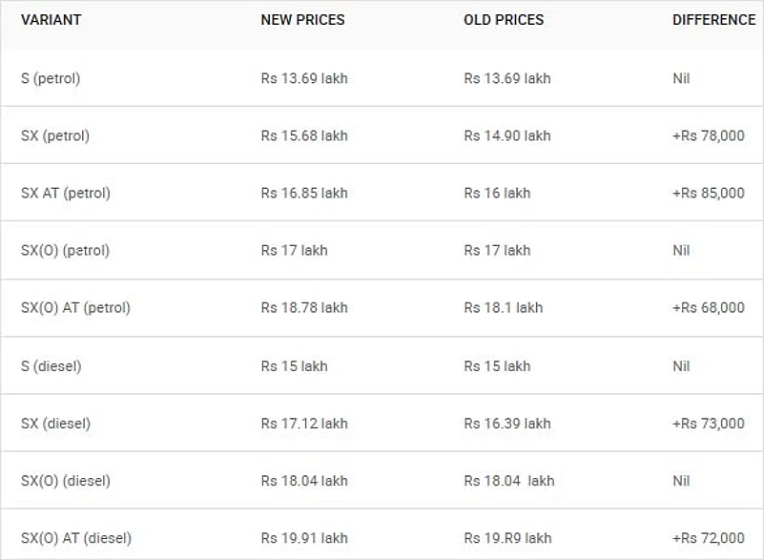Click the DIFFERENCE column header
The height and width of the screenshot is (560, 764).
click(x=713, y=20)
